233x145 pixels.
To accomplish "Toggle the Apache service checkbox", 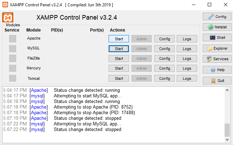I will (x=13, y=39).
